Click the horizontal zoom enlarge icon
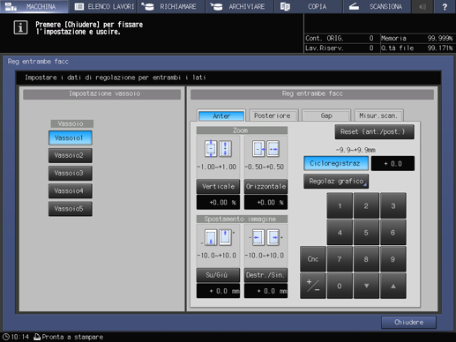 [x=273, y=149]
